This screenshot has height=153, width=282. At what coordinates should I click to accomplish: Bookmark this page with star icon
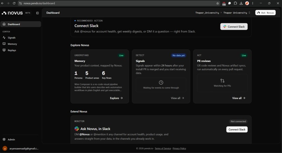tap(217, 3)
